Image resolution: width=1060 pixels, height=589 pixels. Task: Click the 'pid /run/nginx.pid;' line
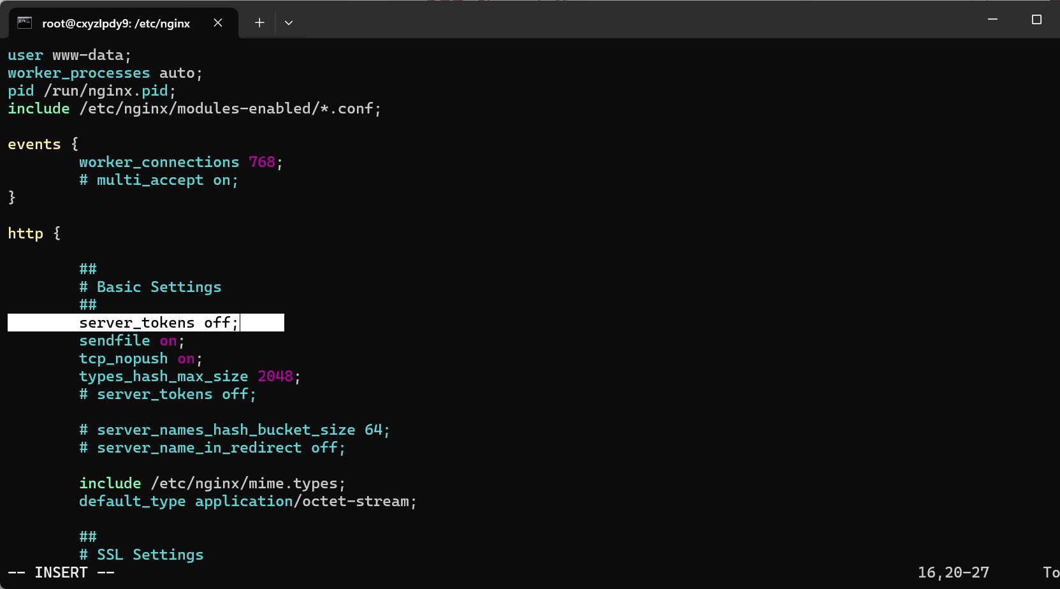point(92,91)
